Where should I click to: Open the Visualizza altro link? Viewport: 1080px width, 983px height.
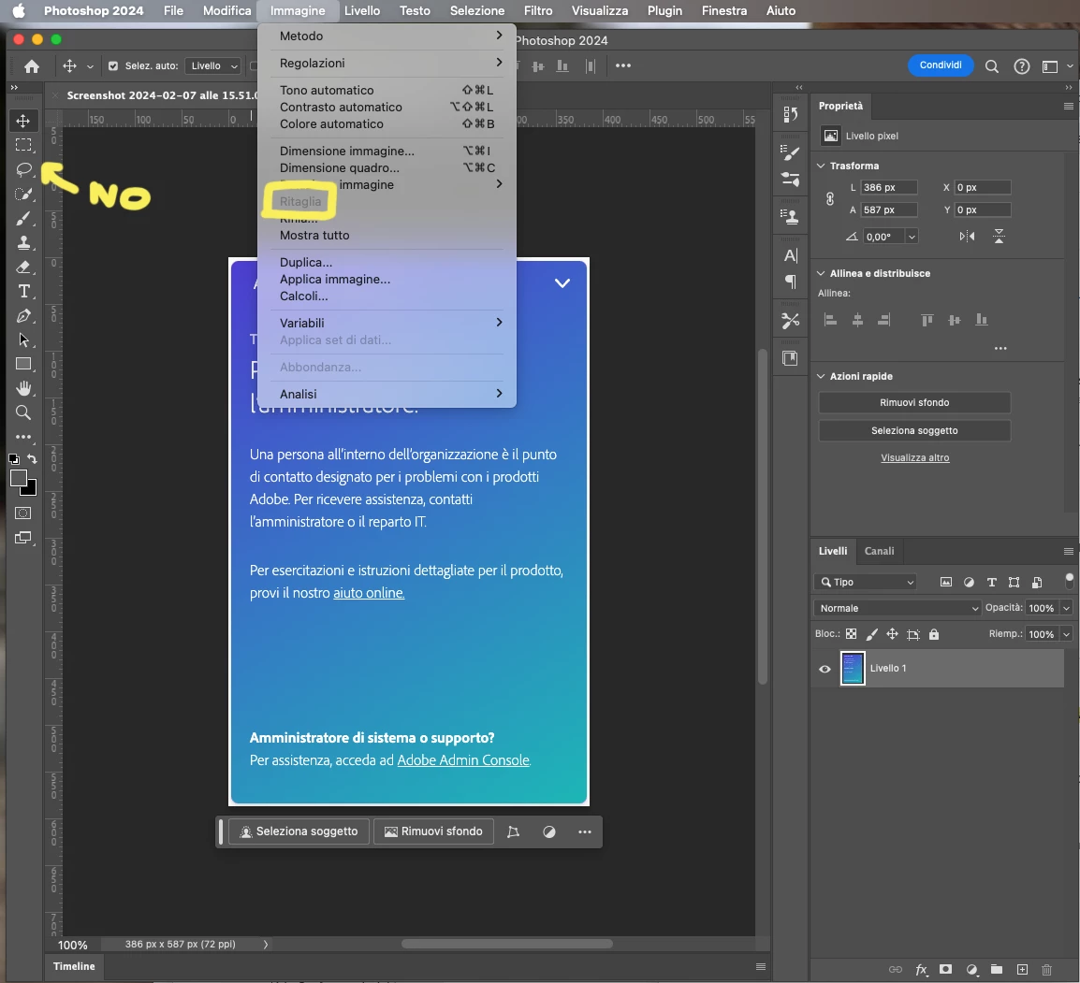point(914,457)
